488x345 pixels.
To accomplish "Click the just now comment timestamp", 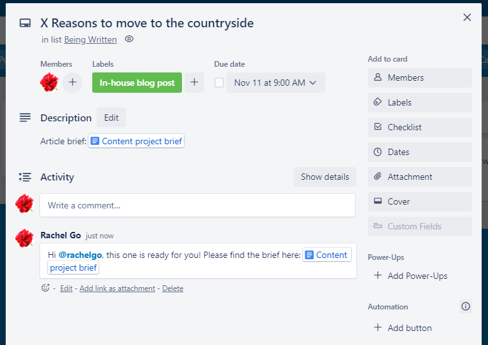I will point(100,236).
